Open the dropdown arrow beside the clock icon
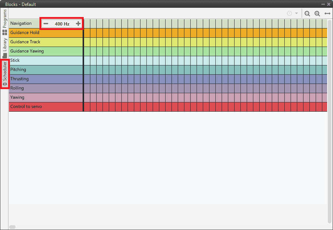The height and width of the screenshot is (230, 333). click(296, 13)
